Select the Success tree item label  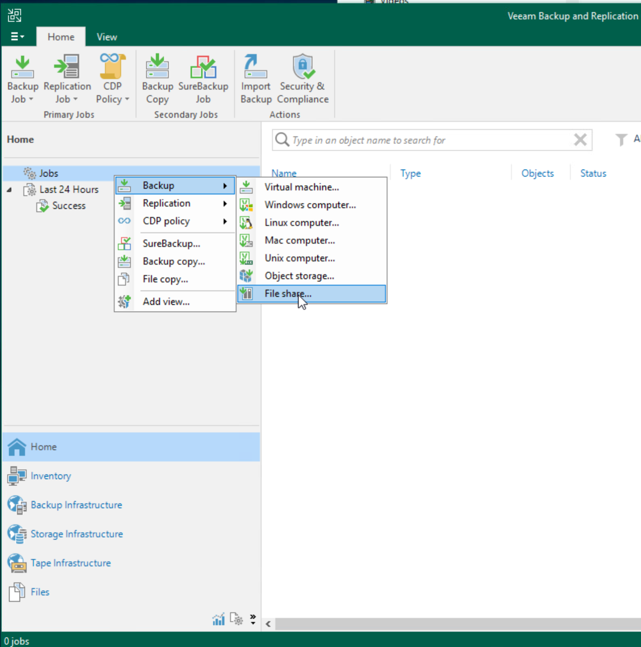click(x=69, y=205)
